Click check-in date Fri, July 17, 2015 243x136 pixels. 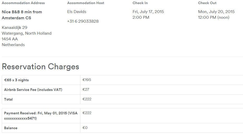click(148, 12)
